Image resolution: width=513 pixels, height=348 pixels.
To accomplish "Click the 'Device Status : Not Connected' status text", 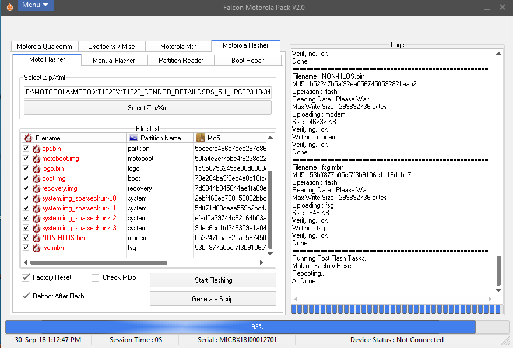I will 396,340.
